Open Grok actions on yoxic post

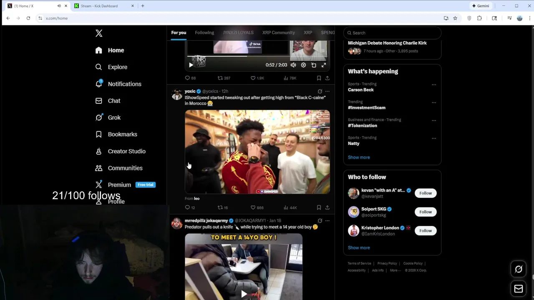pos(320,91)
